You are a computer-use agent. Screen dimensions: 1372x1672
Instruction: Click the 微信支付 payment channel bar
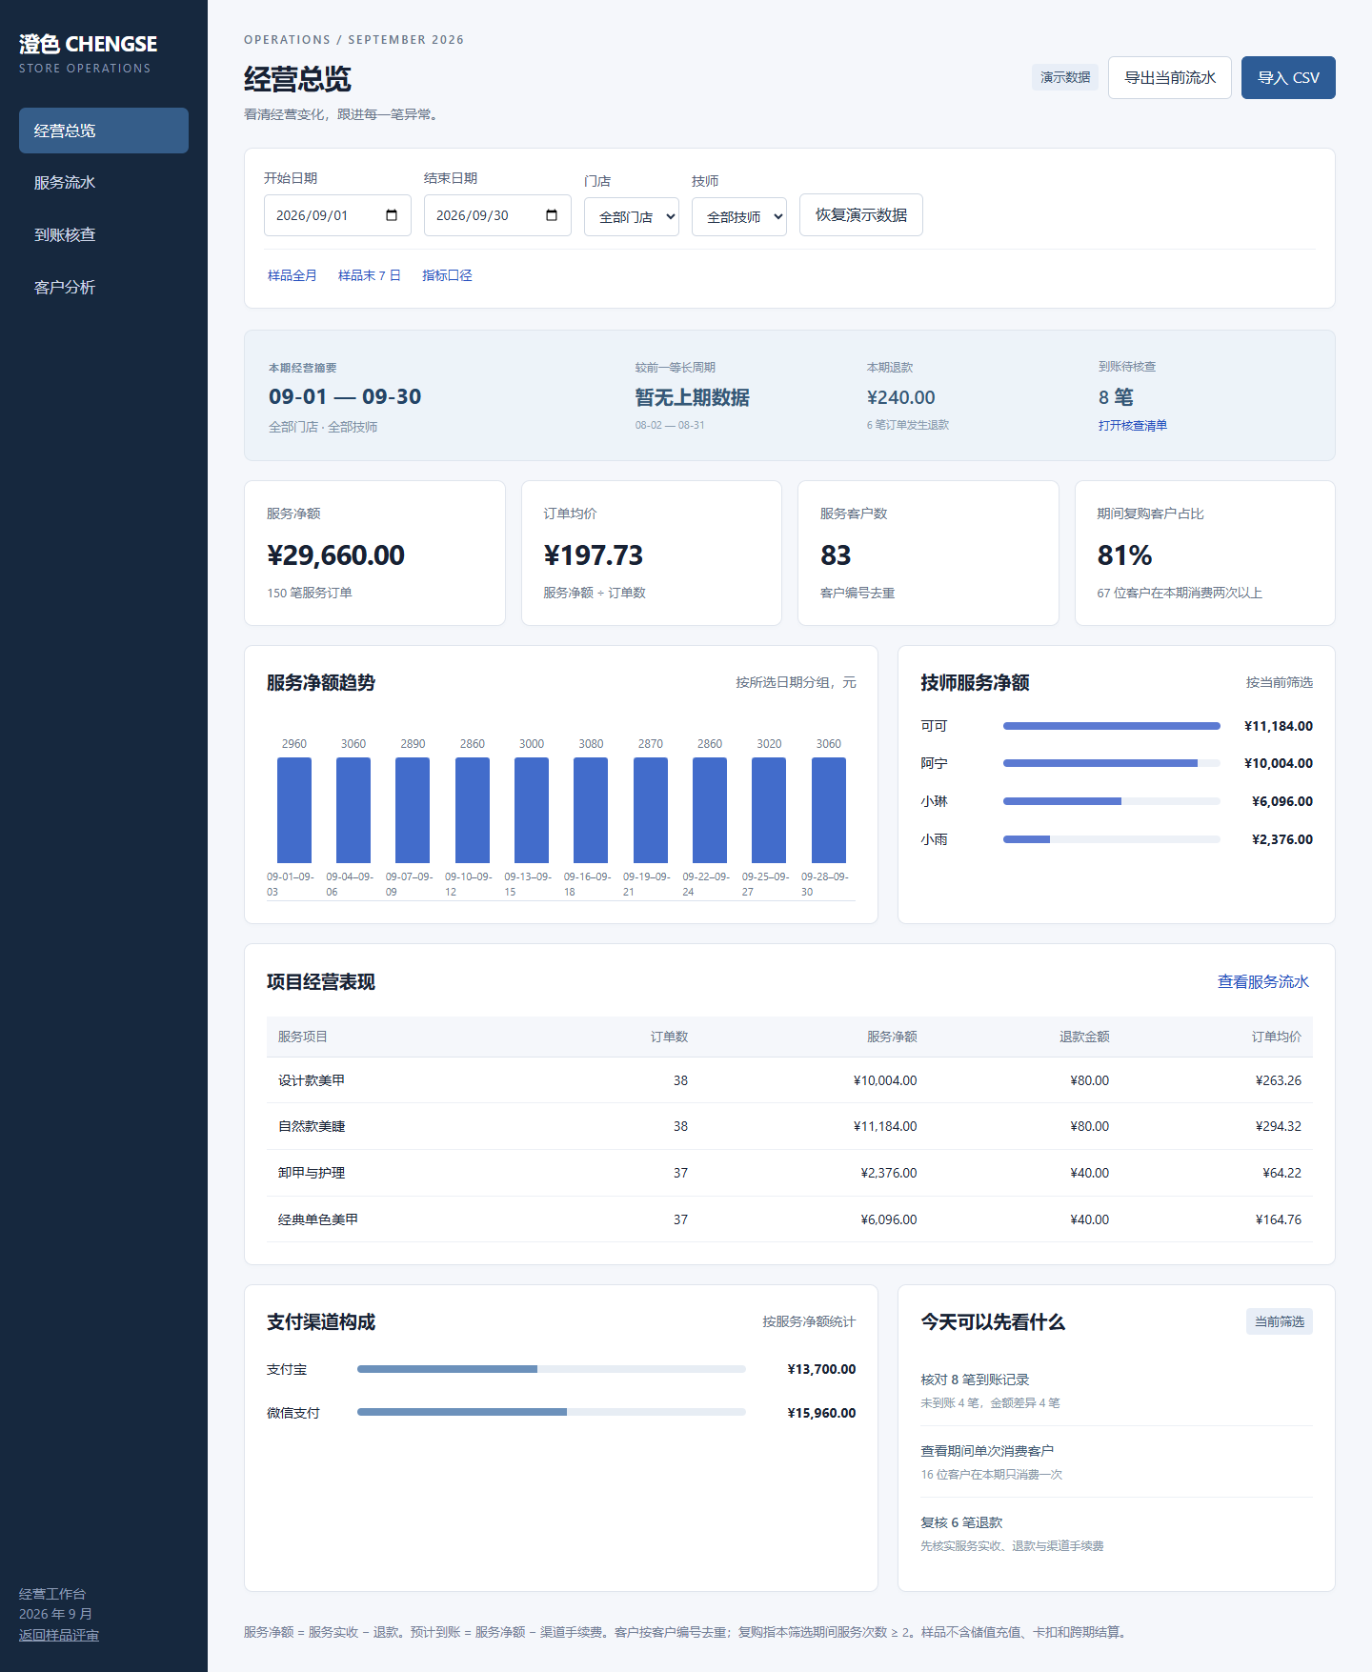552,1412
